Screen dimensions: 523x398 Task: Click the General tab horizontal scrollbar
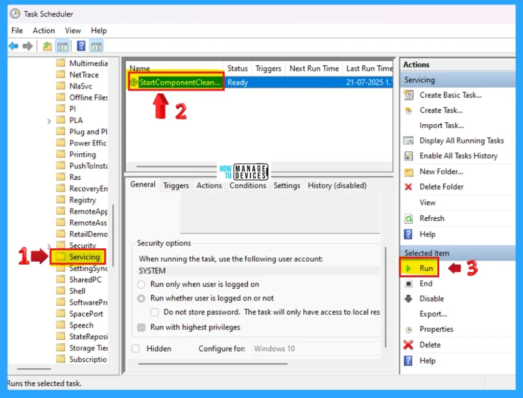pos(213,364)
